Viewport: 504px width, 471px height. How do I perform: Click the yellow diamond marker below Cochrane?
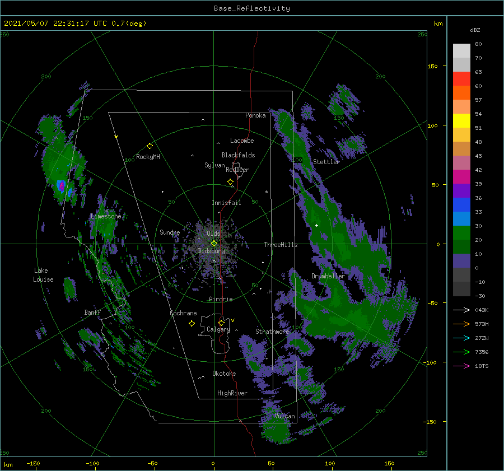pyautogui.click(x=192, y=324)
